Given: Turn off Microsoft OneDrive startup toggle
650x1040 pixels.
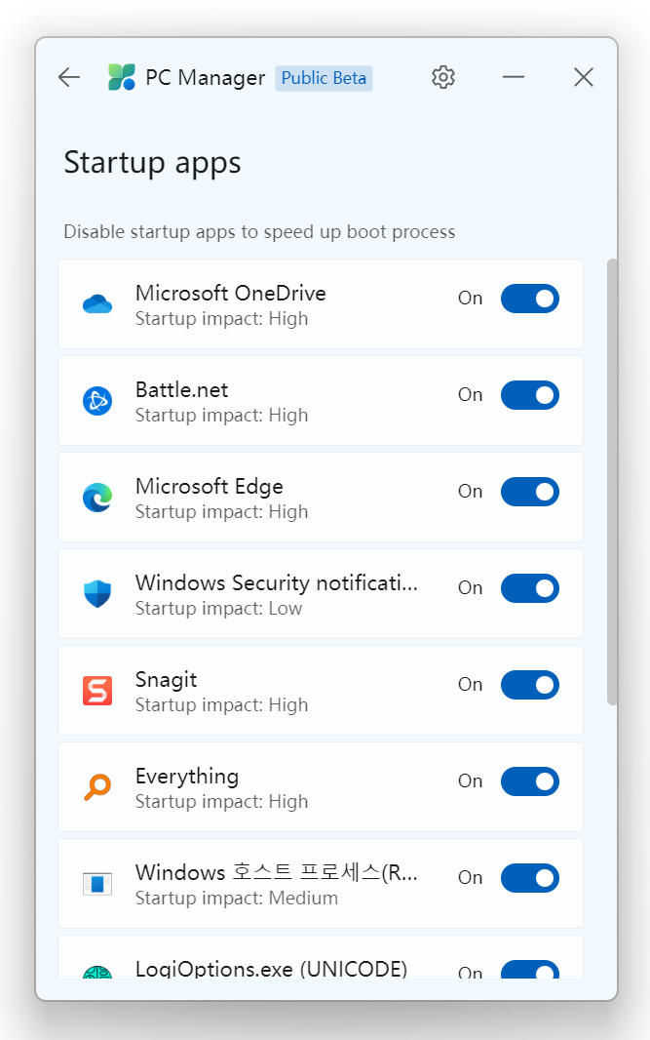Looking at the screenshot, I should pos(530,299).
